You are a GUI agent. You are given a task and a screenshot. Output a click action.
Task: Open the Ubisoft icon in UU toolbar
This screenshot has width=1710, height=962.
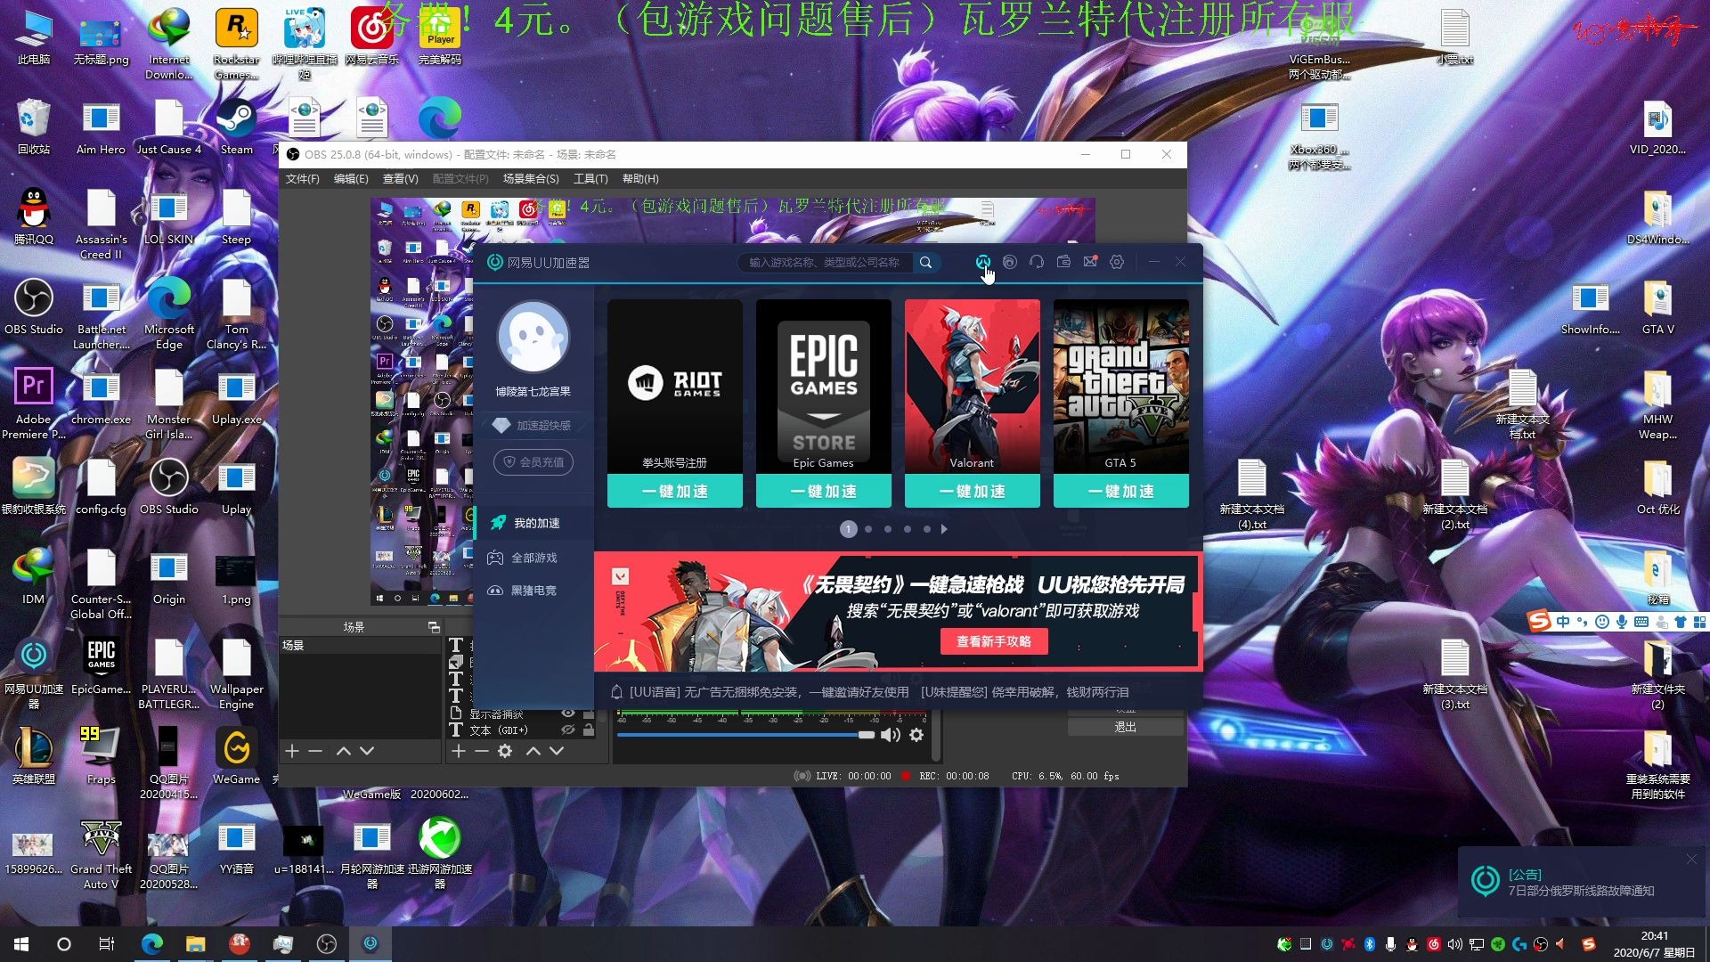tap(1009, 262)
